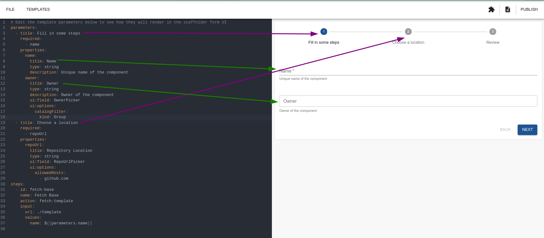Image resolution: width=544 pixels, height=238 pixels.
Task: Click the 'parameters:' line in YAML editor
Action: [x=24, y=28]
